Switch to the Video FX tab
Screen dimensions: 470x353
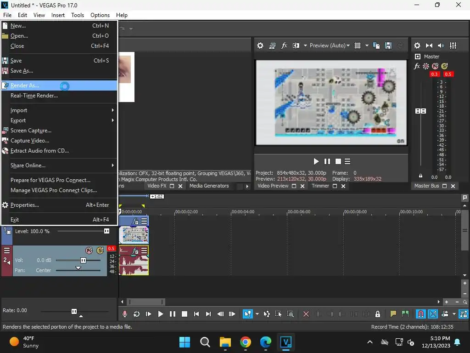(x=157, y=186)
